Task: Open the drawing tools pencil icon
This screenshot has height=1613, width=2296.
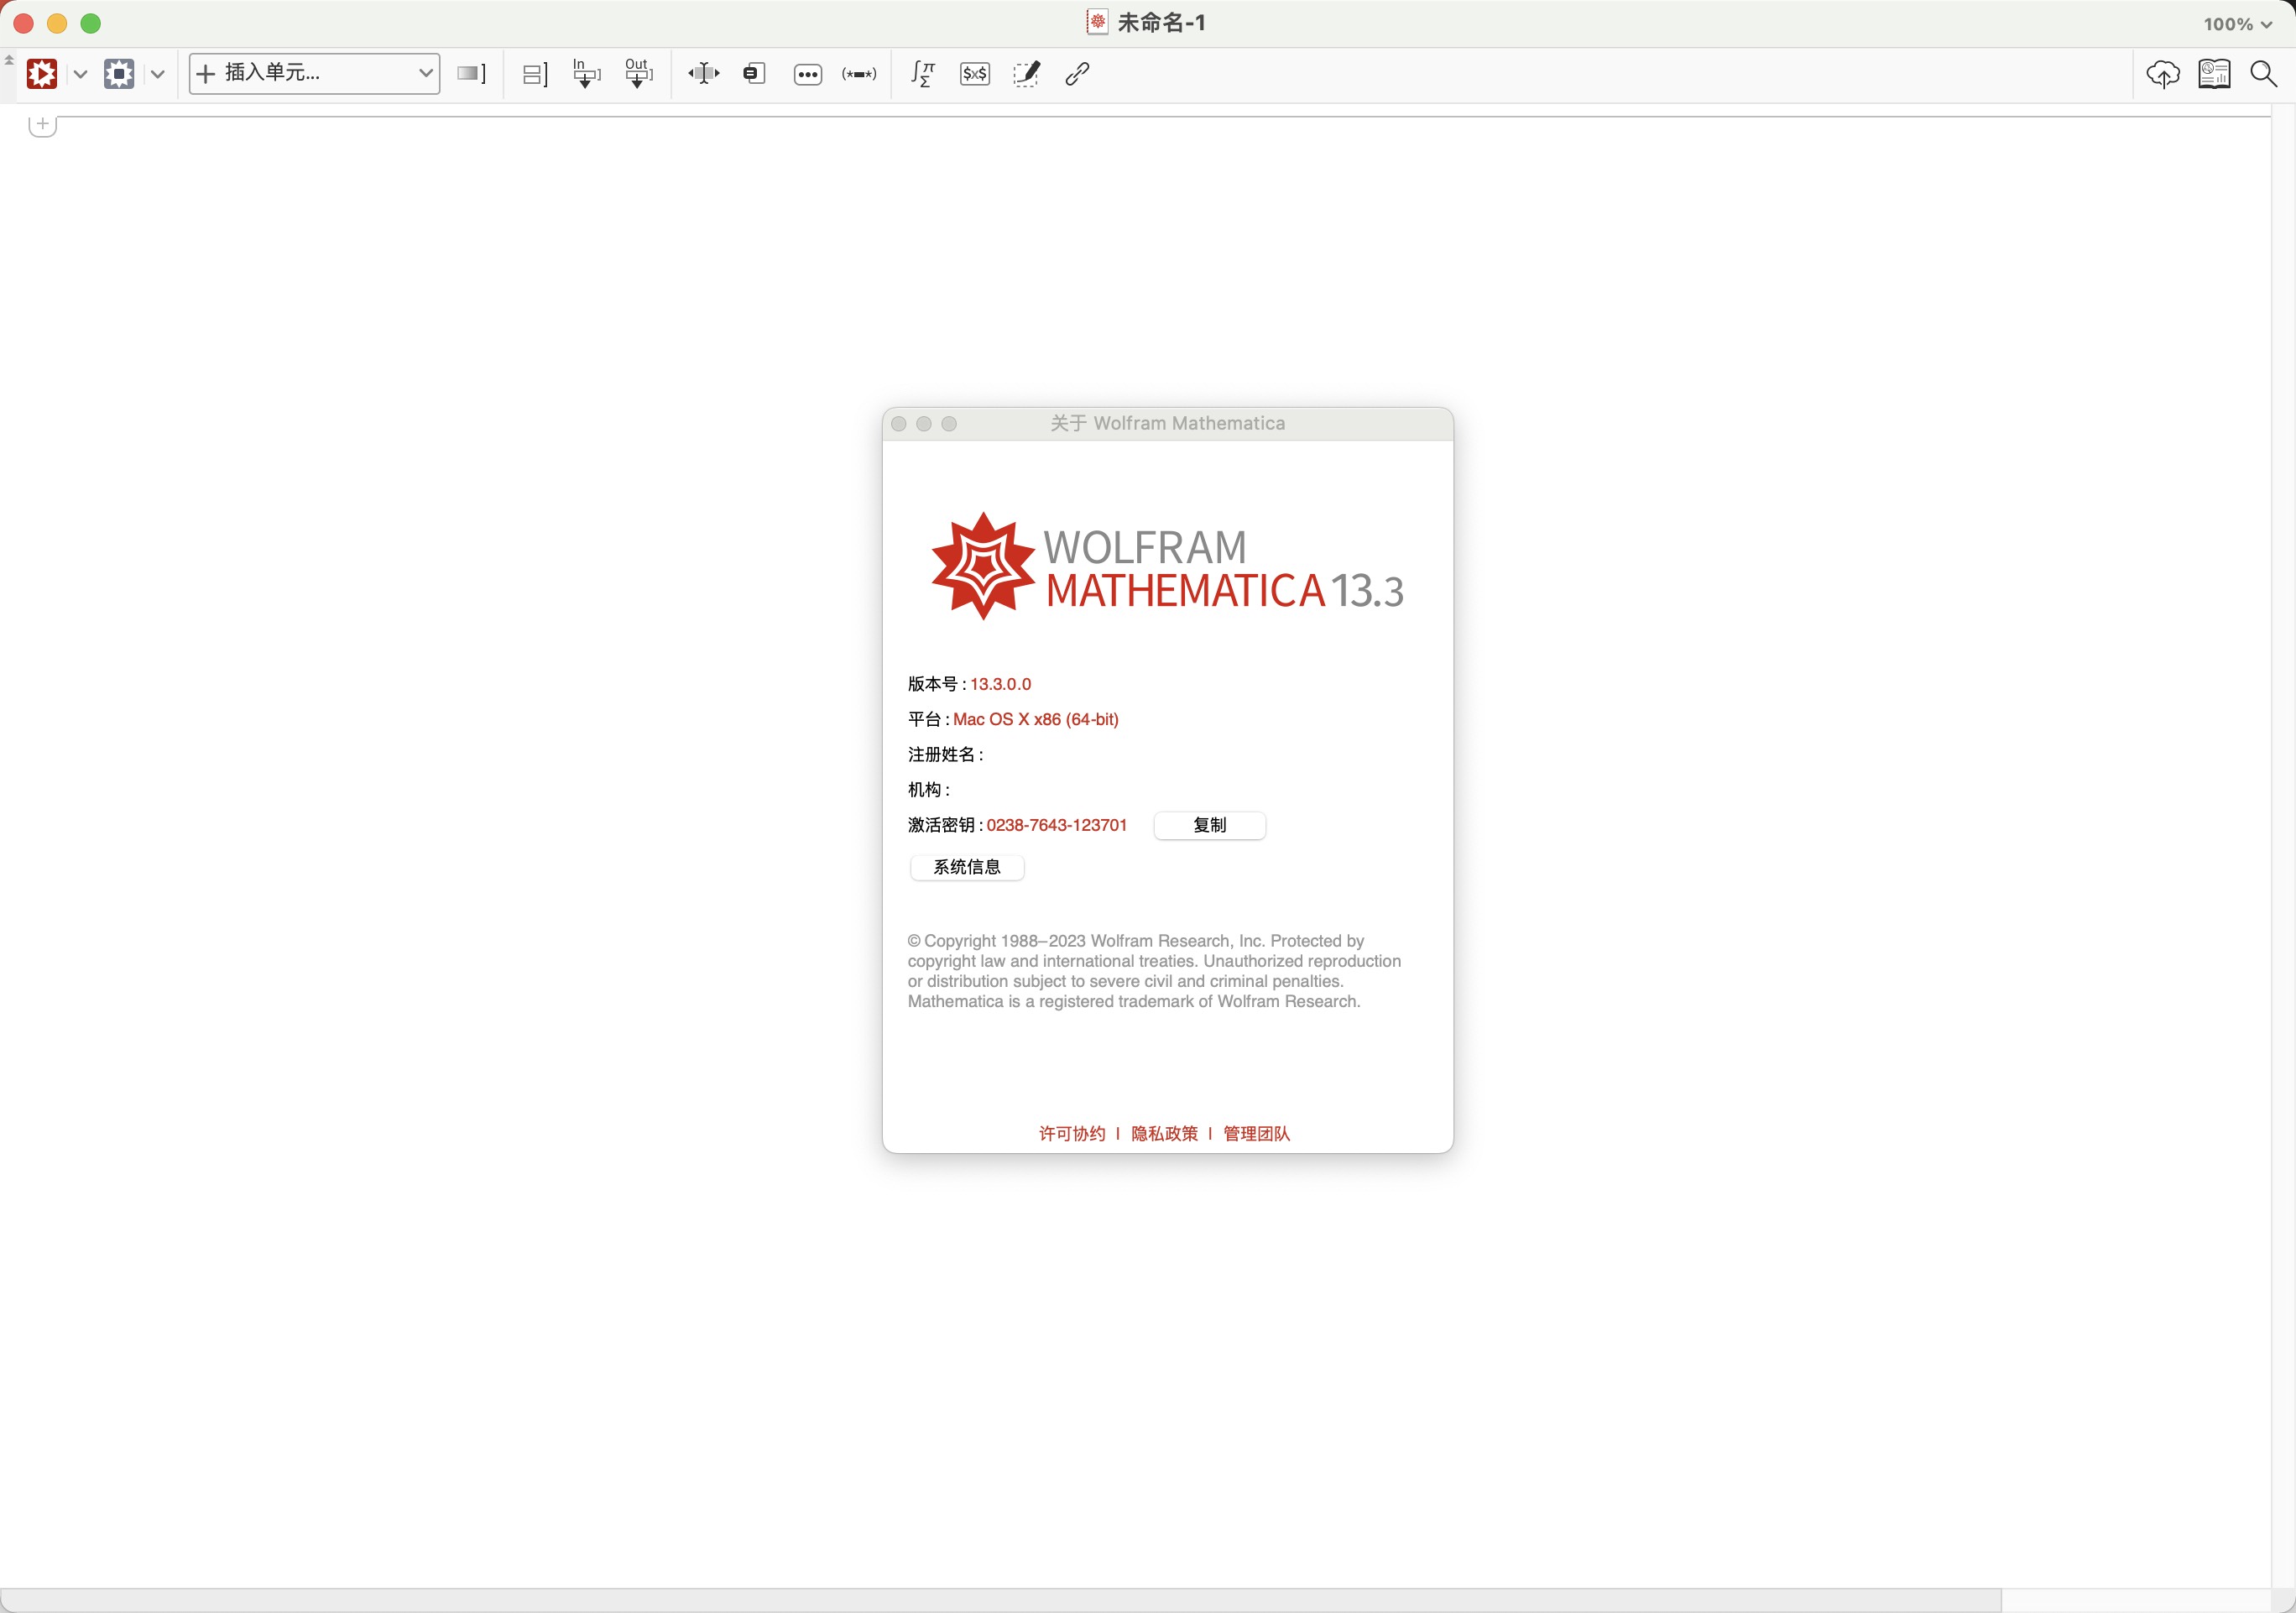Action: (1026, 74)
